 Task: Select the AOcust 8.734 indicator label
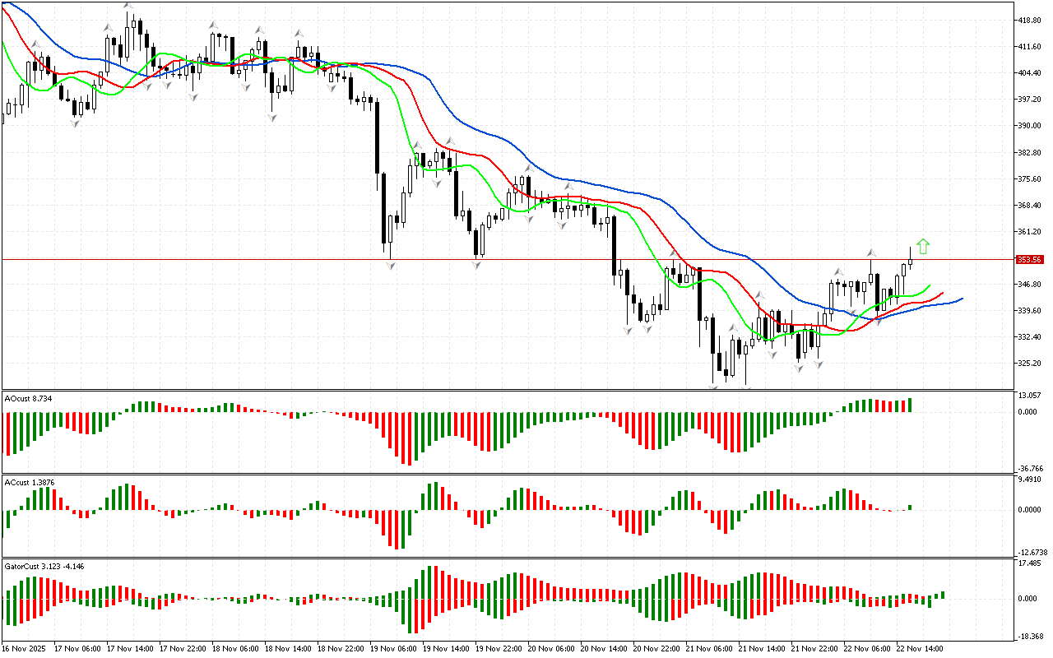(30, 398)
